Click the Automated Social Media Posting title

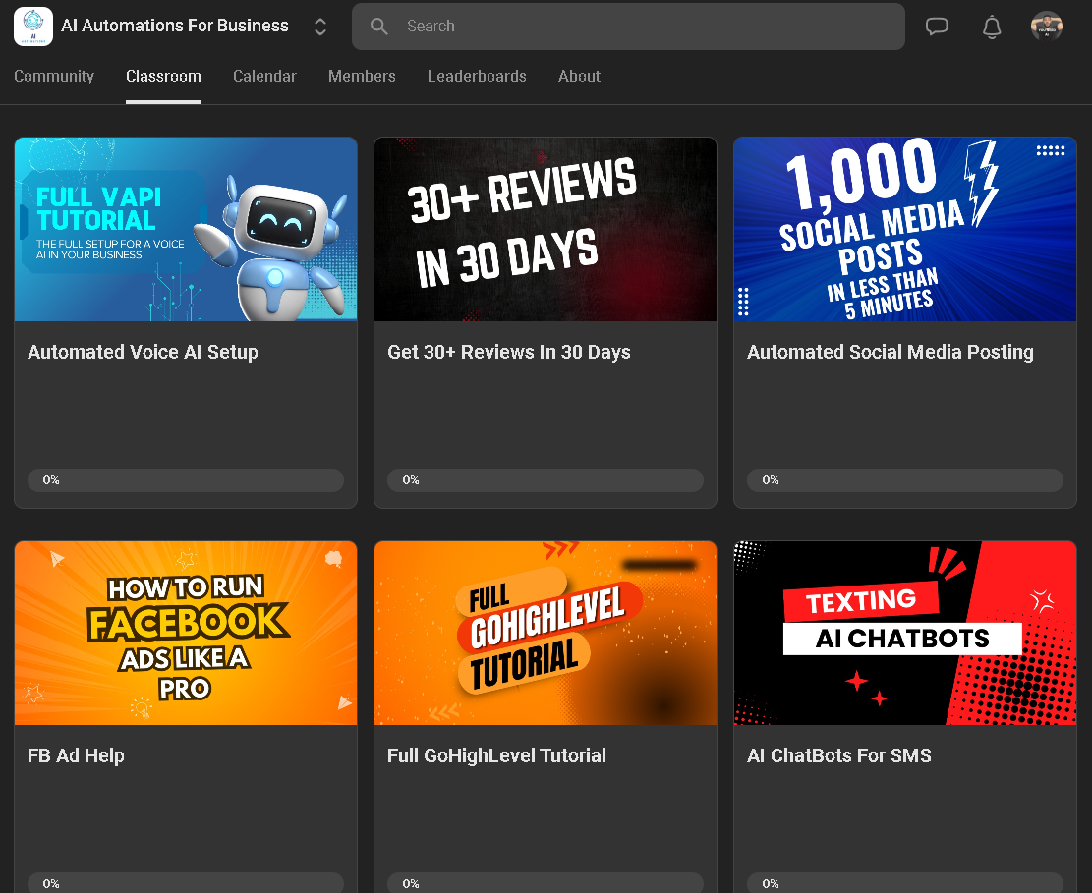(891, 352)
